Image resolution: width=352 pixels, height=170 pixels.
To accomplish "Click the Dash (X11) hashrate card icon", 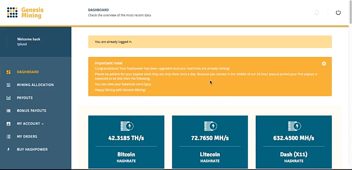I will pyautogui.click(x=294, y=126).
